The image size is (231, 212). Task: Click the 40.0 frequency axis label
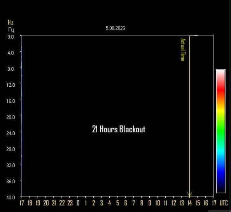point(10,197)
